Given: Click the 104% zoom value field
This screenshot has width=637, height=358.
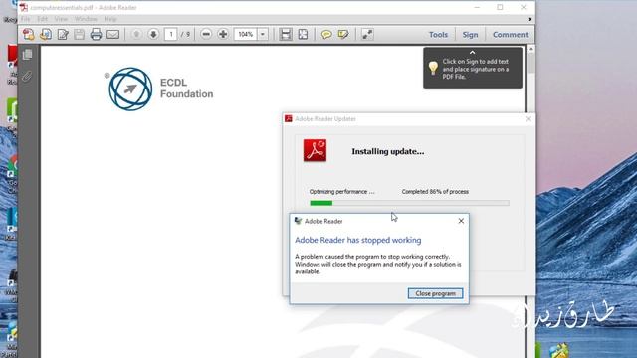Looking at the screenshot, I should tap(246, 35).
